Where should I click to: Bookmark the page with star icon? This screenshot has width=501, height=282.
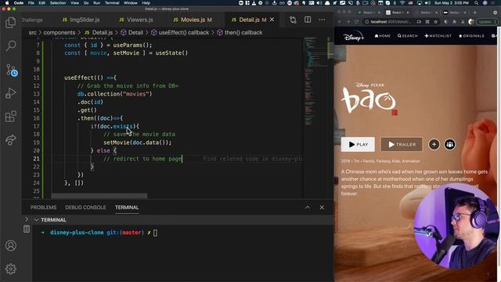[435, 22]
